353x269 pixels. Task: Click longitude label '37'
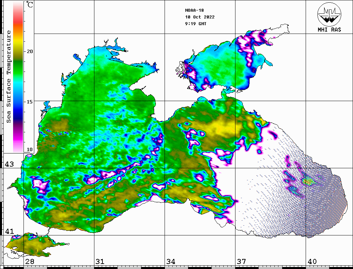pyautogui.click(x=241, y=261)
